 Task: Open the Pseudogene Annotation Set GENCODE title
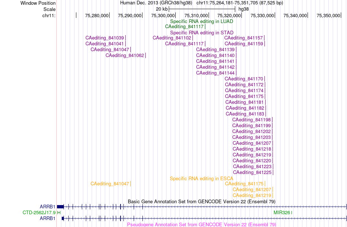click(202, 224)
